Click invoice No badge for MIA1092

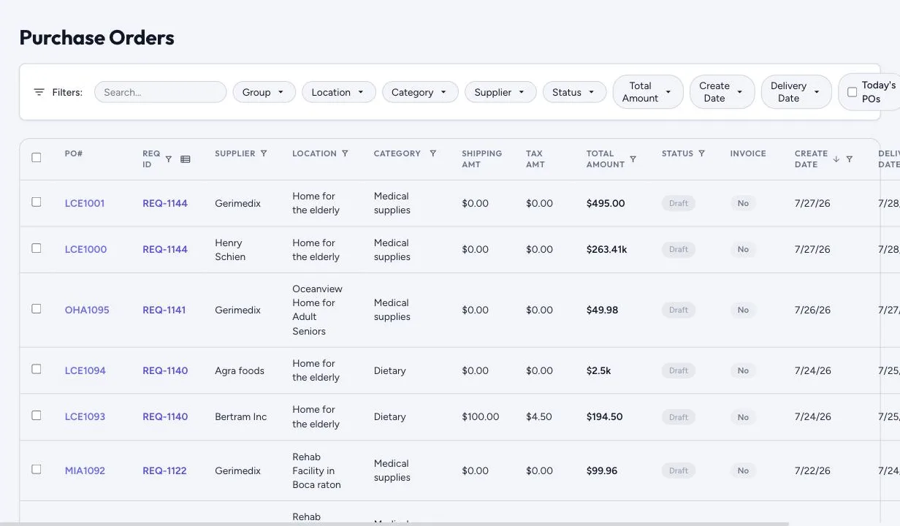pos(743,470)
